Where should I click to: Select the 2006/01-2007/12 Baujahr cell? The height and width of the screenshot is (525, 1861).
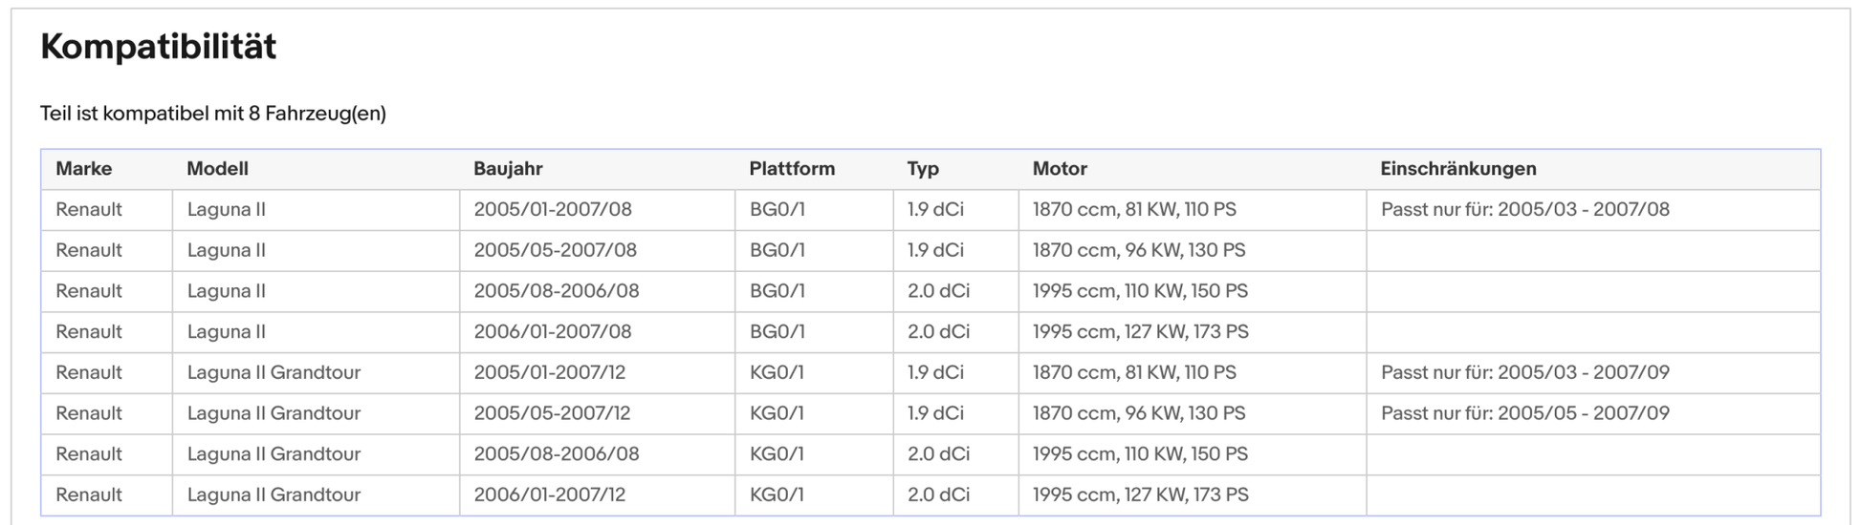click(550, 495)
